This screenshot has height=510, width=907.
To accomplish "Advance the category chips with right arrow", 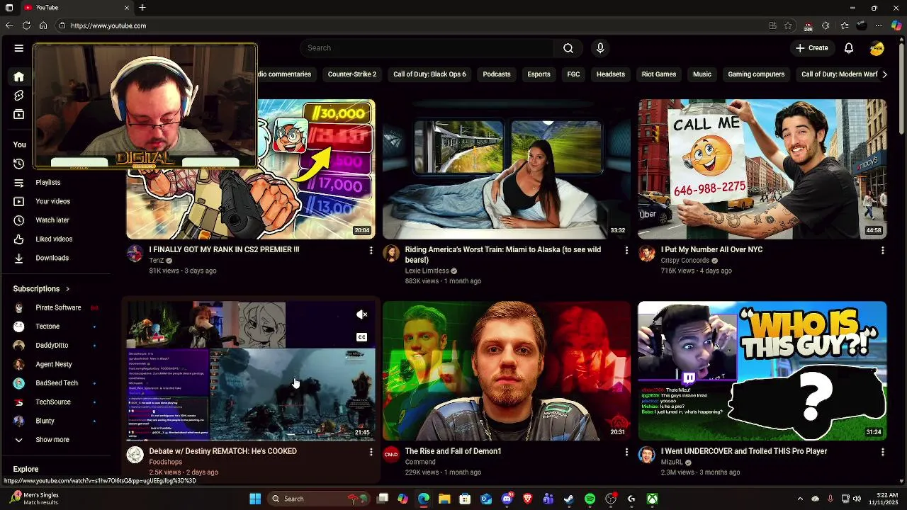I will [884, 74].
